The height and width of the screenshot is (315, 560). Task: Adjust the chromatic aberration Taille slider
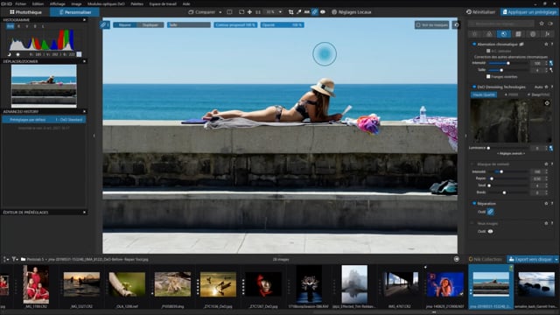pos(508,70)
